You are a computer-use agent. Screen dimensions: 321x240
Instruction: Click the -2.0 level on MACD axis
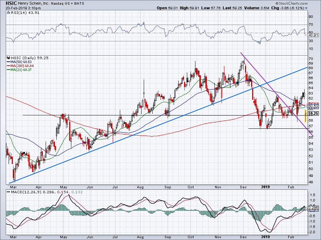[312, 232]
